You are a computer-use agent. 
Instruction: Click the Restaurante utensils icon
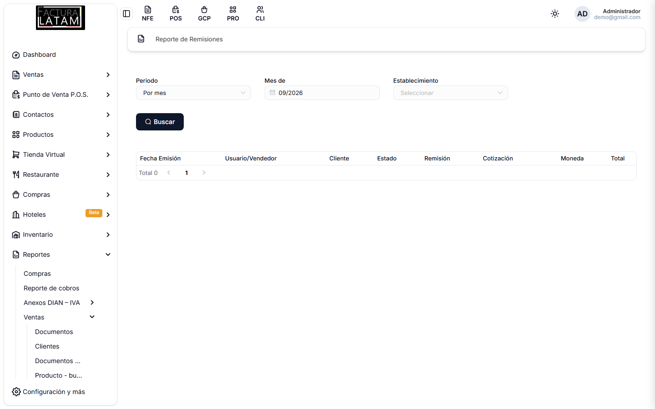coord(16,175)
